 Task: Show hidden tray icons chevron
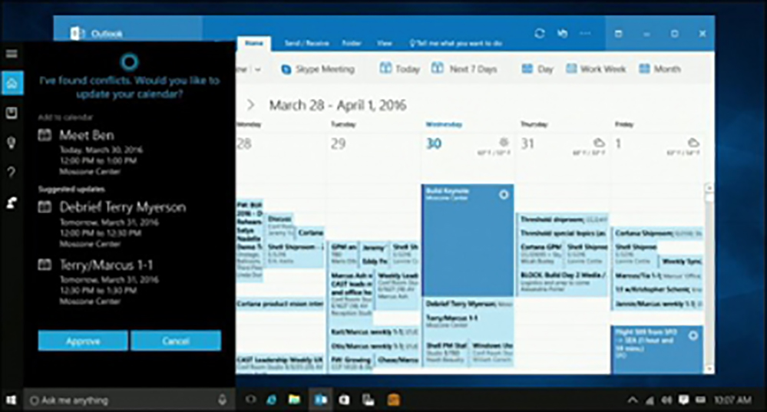[x=632, y=400]
